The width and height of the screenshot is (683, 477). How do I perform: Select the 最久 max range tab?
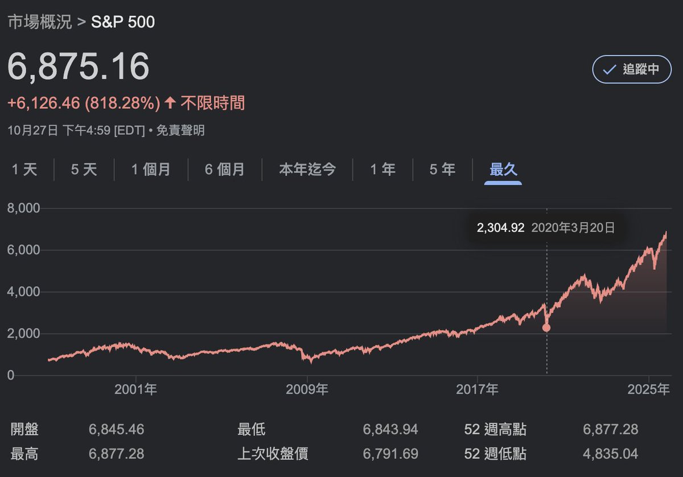tap(503, 170)
